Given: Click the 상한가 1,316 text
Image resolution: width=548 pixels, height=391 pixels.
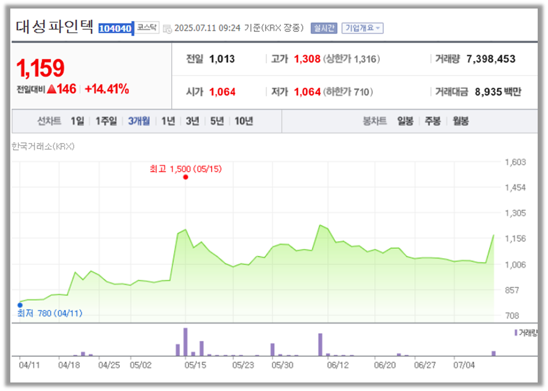Looking at the screenshot, I should point(351,59).
